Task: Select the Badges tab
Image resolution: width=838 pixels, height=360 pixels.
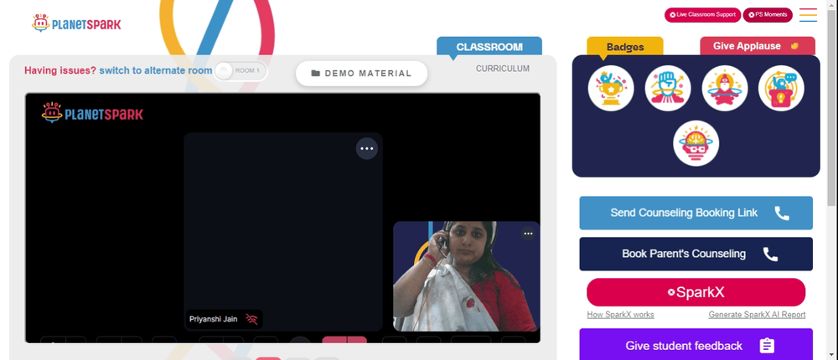Action: pyautogui.click(x=625, y=47)
